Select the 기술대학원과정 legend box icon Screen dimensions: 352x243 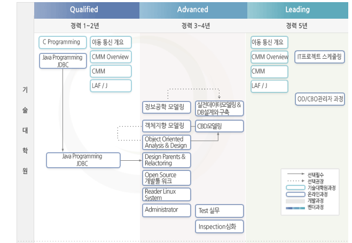coord(296,188)
